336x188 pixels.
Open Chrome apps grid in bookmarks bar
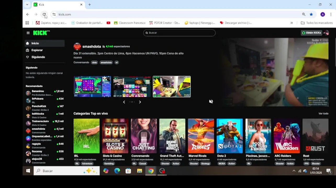(27, 23)
